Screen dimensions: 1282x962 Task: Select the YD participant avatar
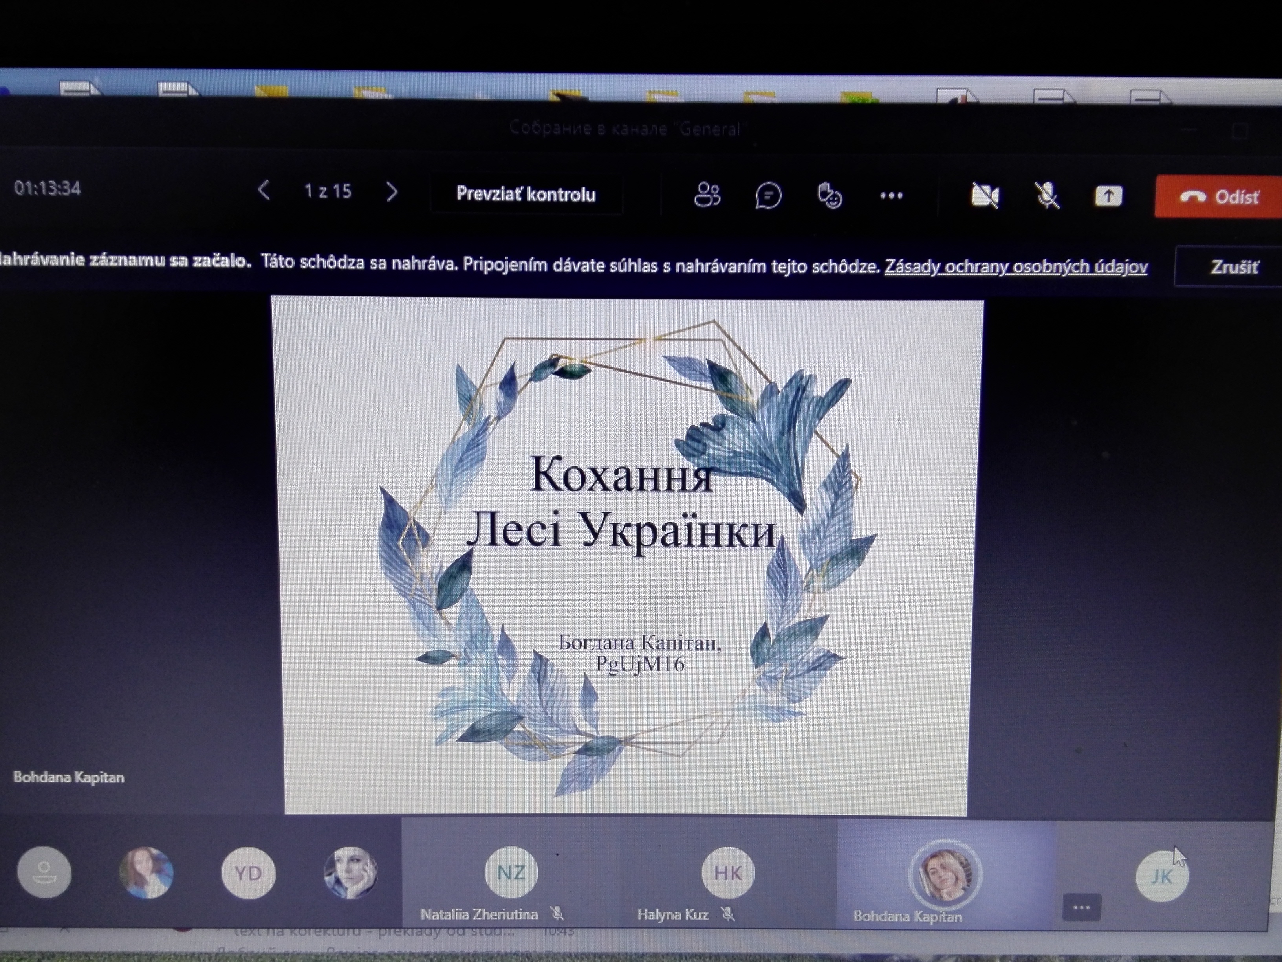click(248, 873)
